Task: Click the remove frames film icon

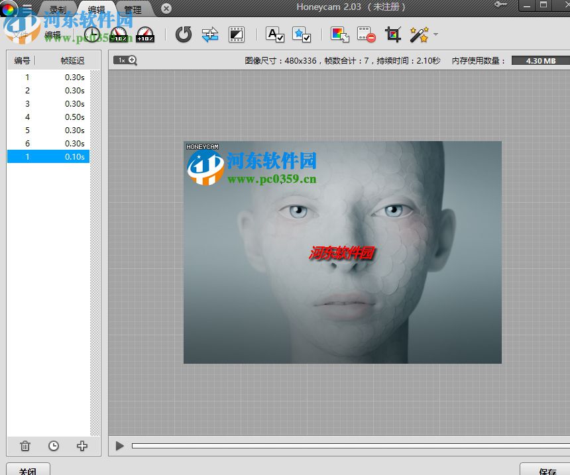Action: [367, 35]
